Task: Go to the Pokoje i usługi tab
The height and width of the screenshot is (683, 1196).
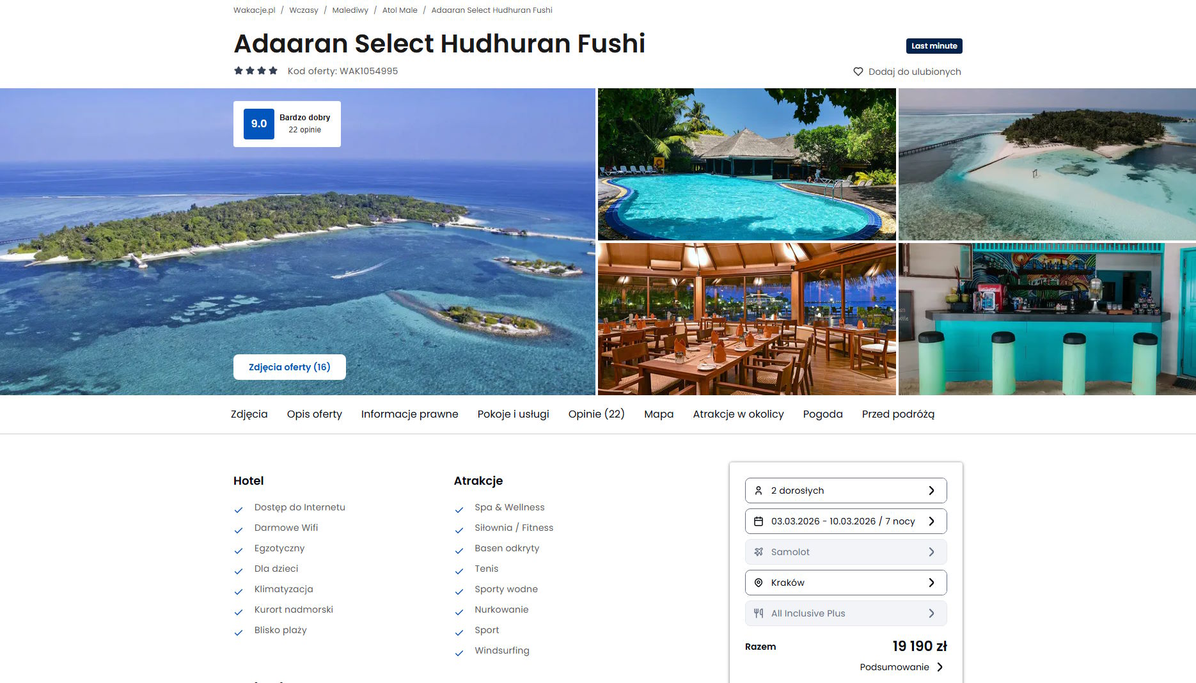Action: 514,414
